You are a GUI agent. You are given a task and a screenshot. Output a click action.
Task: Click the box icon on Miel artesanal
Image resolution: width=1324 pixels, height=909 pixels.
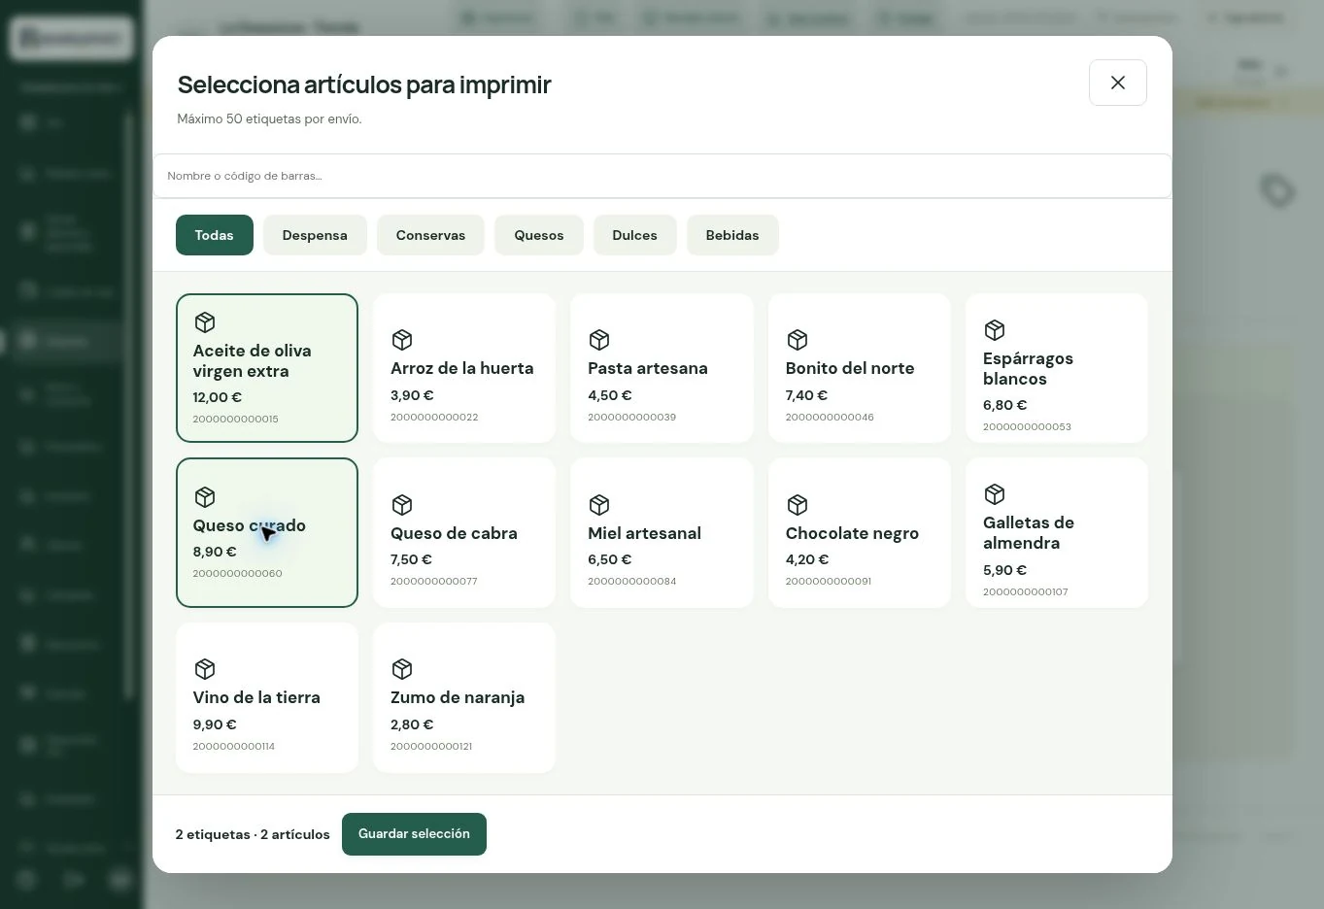coord(599,505)
